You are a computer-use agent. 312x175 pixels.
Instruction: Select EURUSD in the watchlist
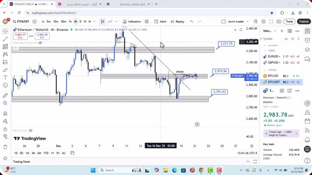coord(281,56)
